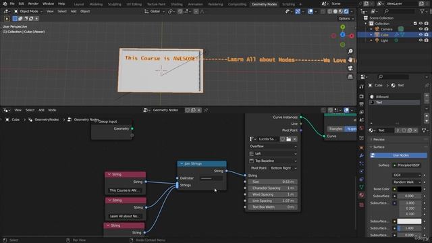The height and width of the screenshot is (243, 432).
Task: Open the Left alignment dropdown
Action: pos(273,154)
